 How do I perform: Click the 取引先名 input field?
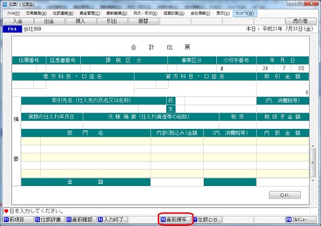click(x=80, y=109)
